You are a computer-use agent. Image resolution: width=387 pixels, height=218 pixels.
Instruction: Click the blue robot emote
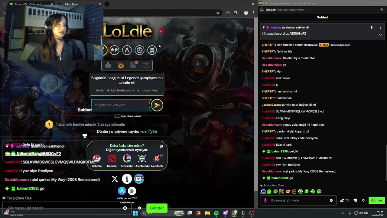pos(263,191)
